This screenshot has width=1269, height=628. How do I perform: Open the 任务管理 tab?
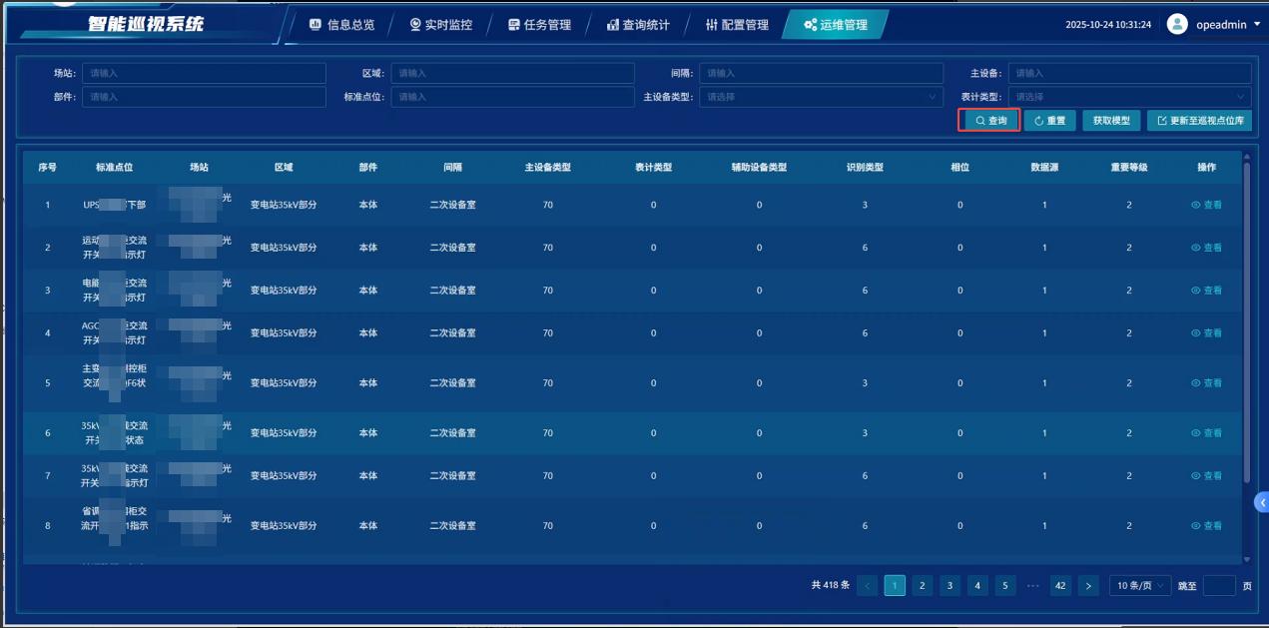pos(540,25)
